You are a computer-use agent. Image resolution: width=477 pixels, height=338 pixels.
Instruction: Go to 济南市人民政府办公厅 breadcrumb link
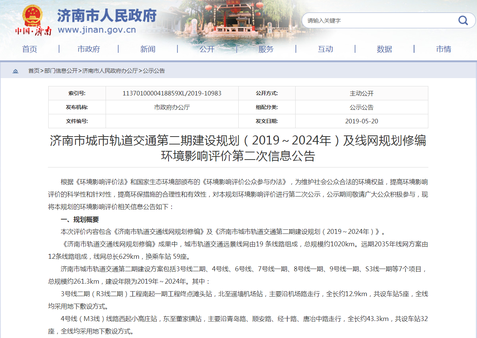click(x=110, y=71)
